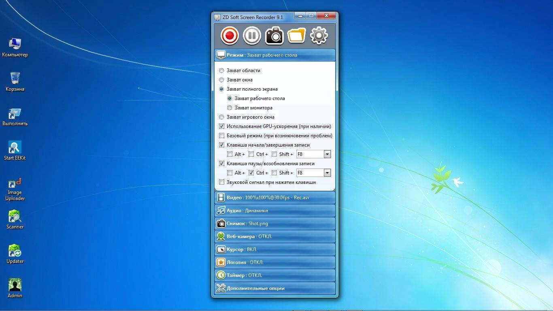Expand the Таймер: ОТКЛ. section

click(275, 275)
